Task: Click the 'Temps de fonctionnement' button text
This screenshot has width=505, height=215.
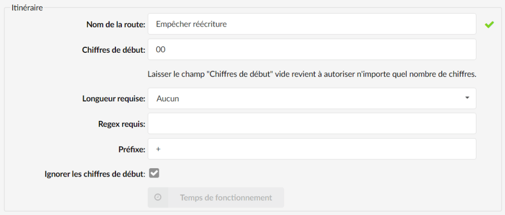Action: point(226,197)
